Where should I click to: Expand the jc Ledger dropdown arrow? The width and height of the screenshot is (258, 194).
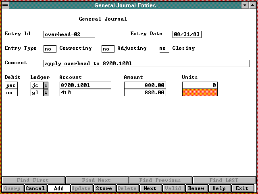(x=46, y=85)
